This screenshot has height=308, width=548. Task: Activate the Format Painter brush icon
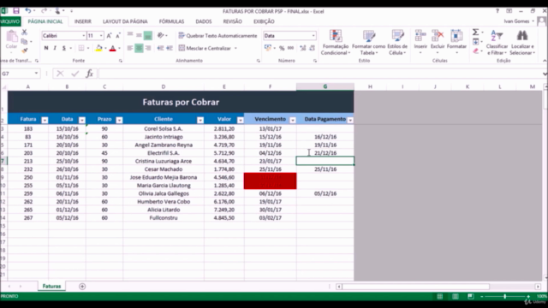point(24,50)
